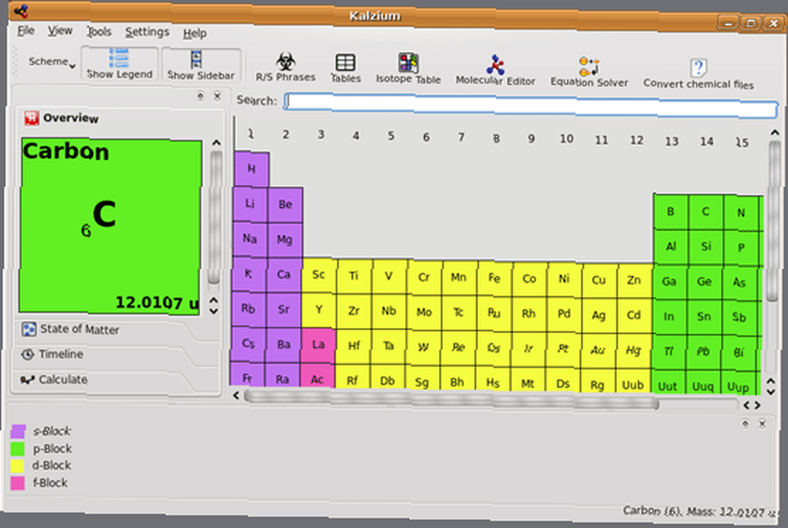Select Sodium (Na) element cell

click(250, 239)
